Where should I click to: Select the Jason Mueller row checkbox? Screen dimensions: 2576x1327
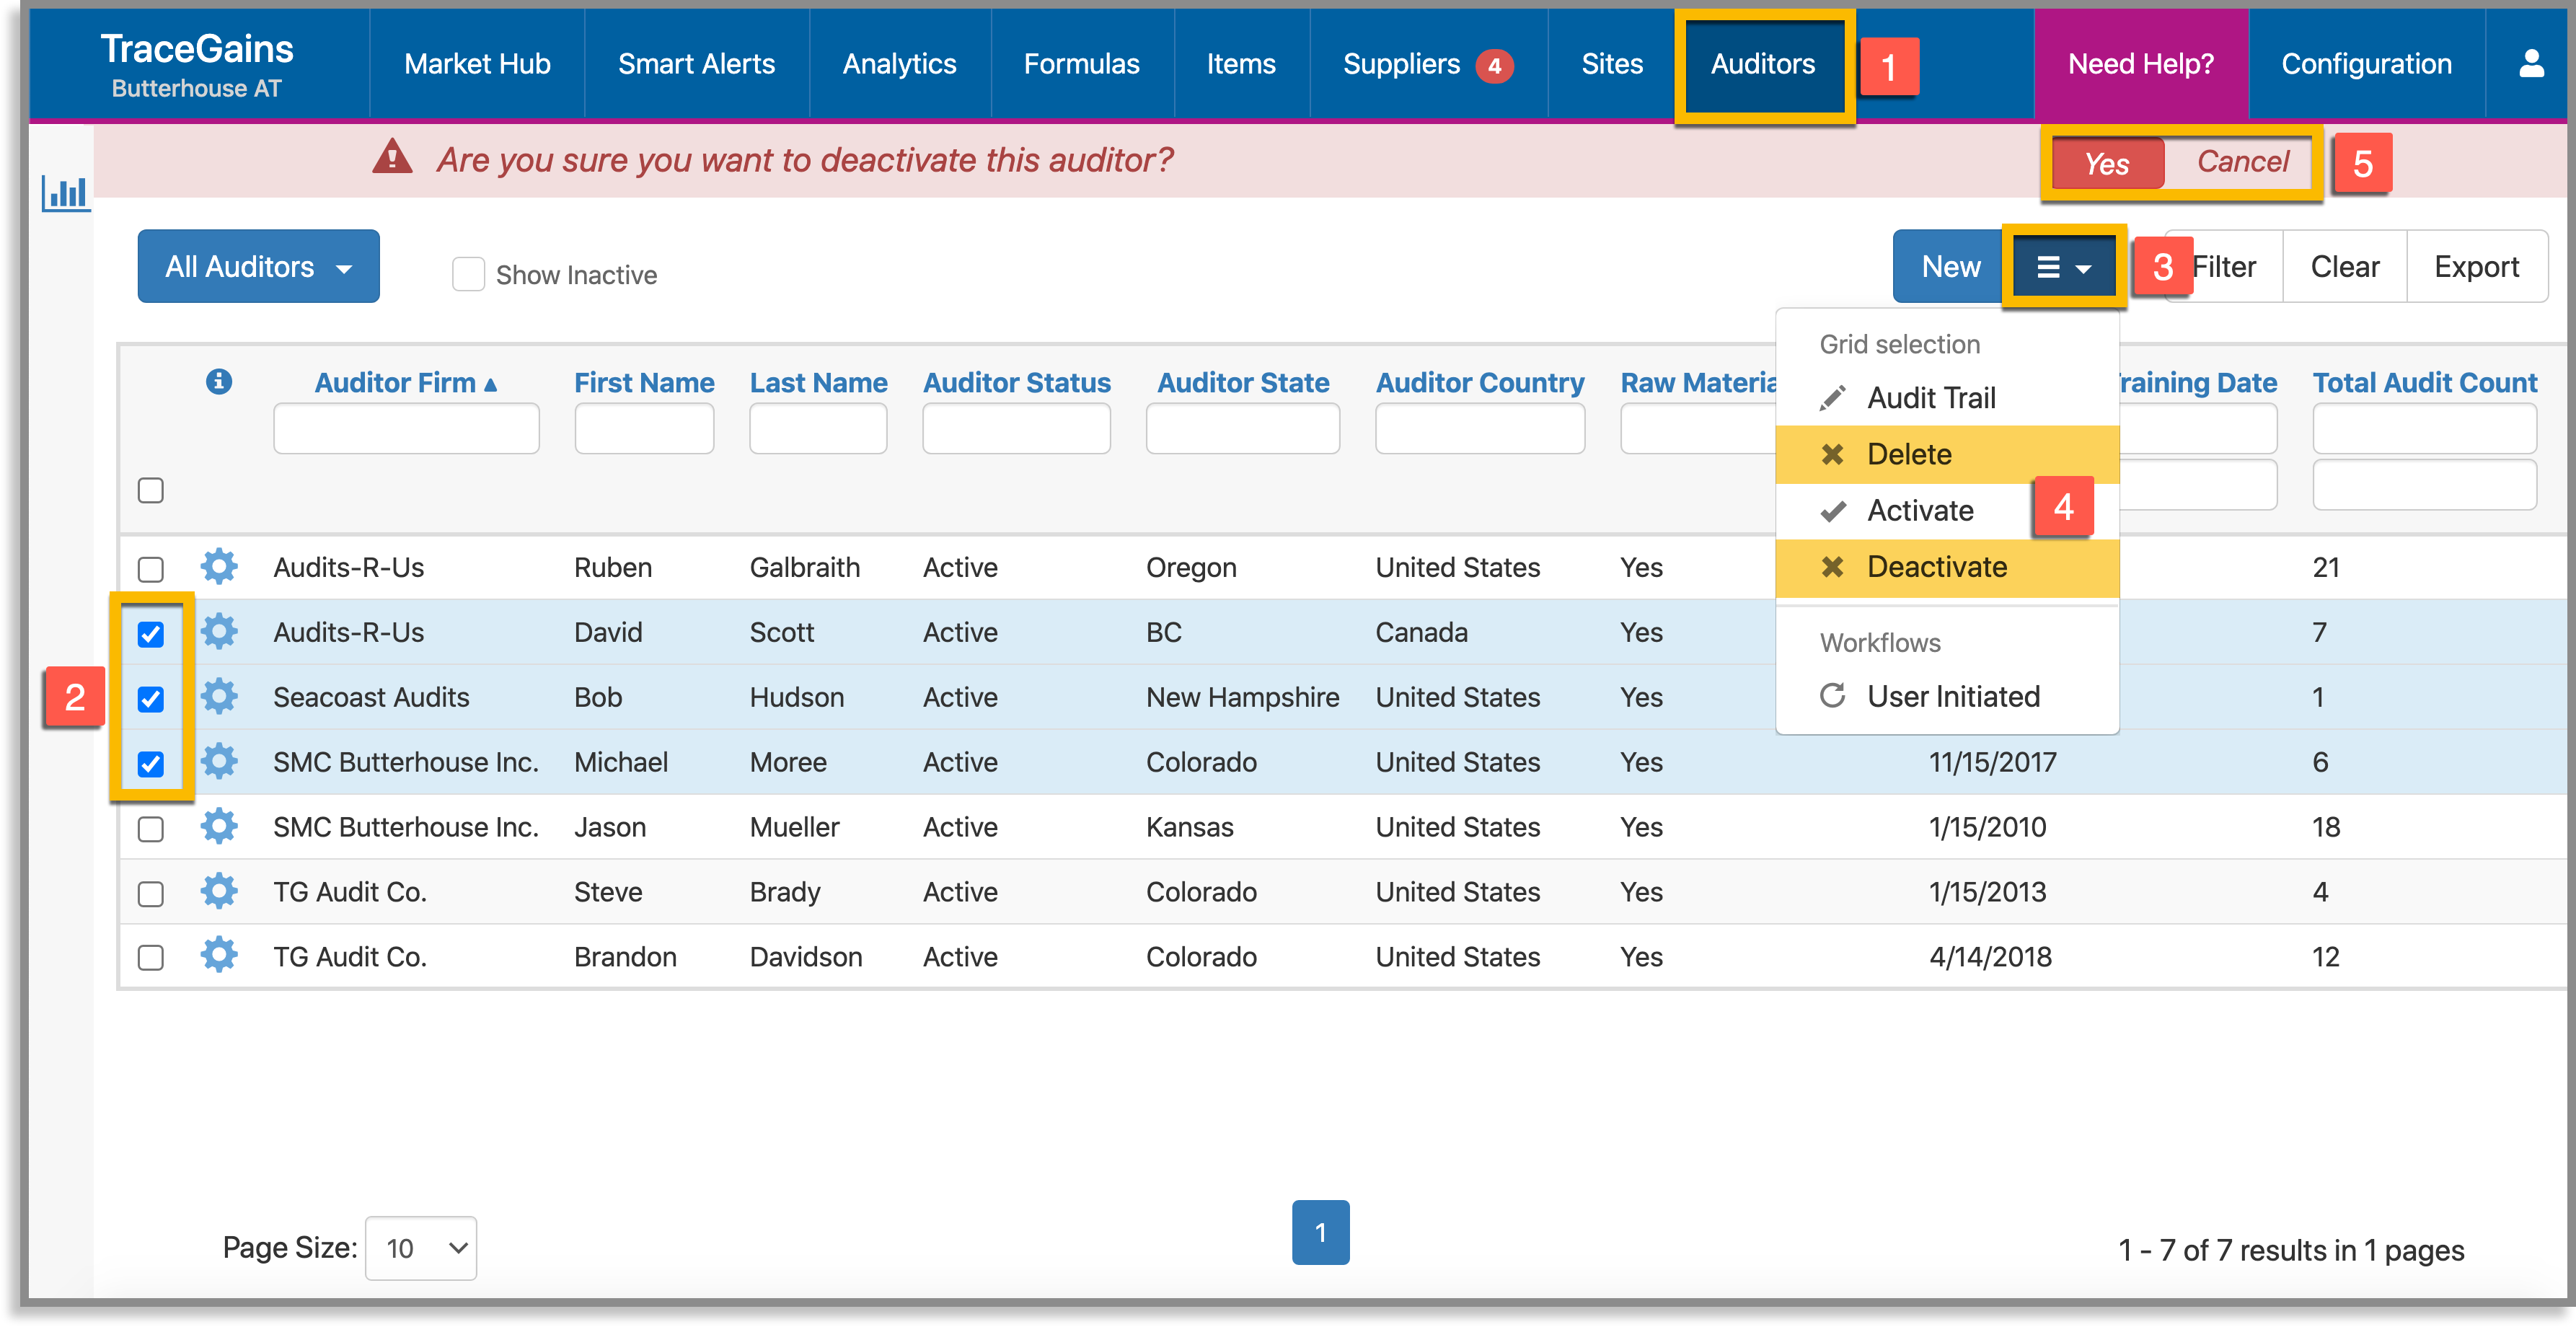(x=150, y=828)
